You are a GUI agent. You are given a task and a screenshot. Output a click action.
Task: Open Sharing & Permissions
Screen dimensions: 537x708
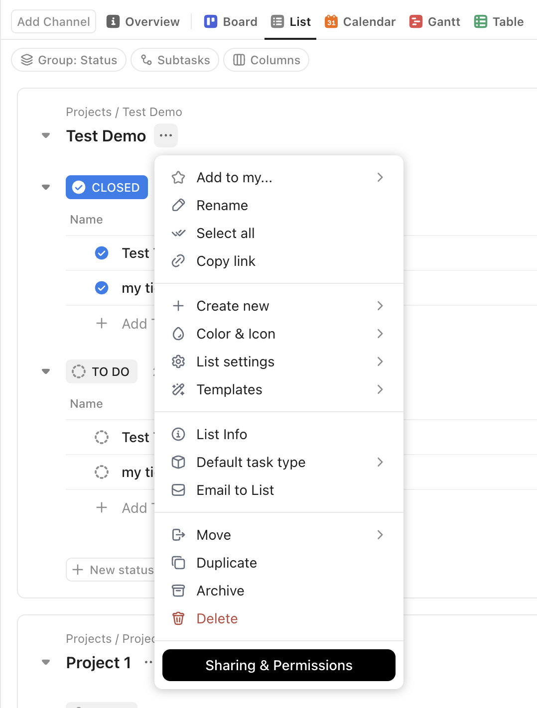point(279,665)
